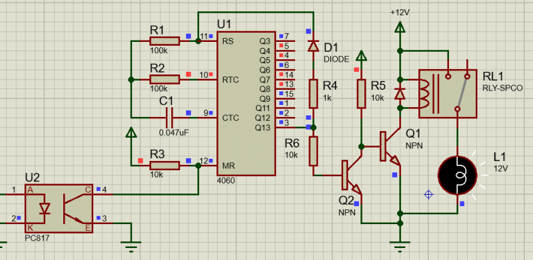
Task: Click the PC817 optocoupler U2
Action: [59, 208]
